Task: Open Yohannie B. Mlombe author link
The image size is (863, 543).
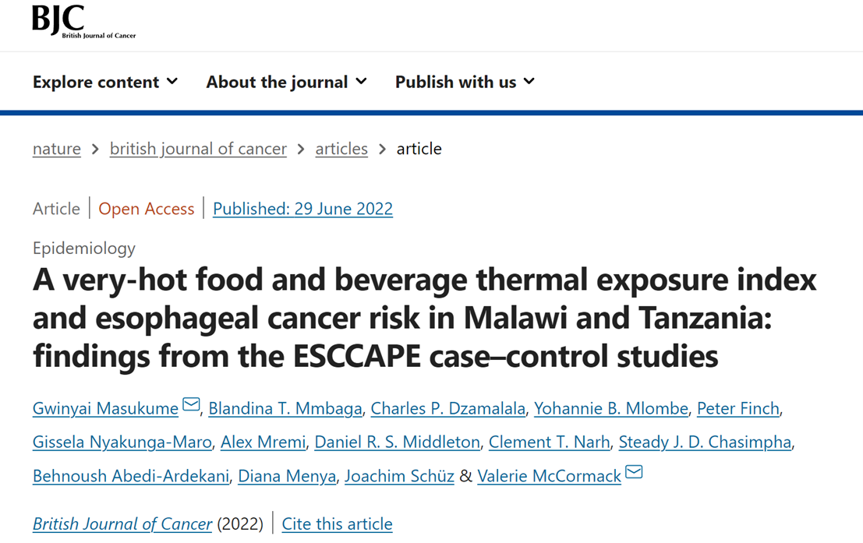Action: click(611, 408)
